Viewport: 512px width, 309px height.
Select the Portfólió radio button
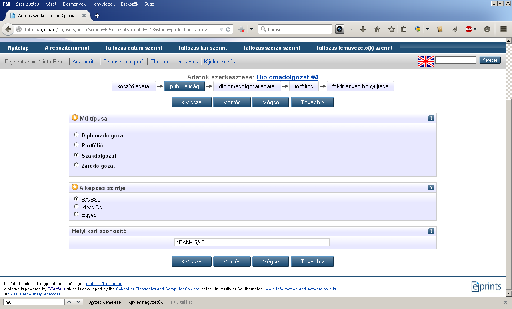[76, 145]
